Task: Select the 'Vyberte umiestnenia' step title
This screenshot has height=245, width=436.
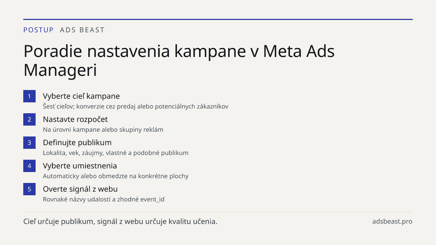Action: pos(80,166)
